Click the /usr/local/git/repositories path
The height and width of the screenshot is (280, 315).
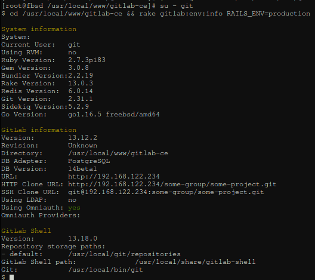[124, 254]
